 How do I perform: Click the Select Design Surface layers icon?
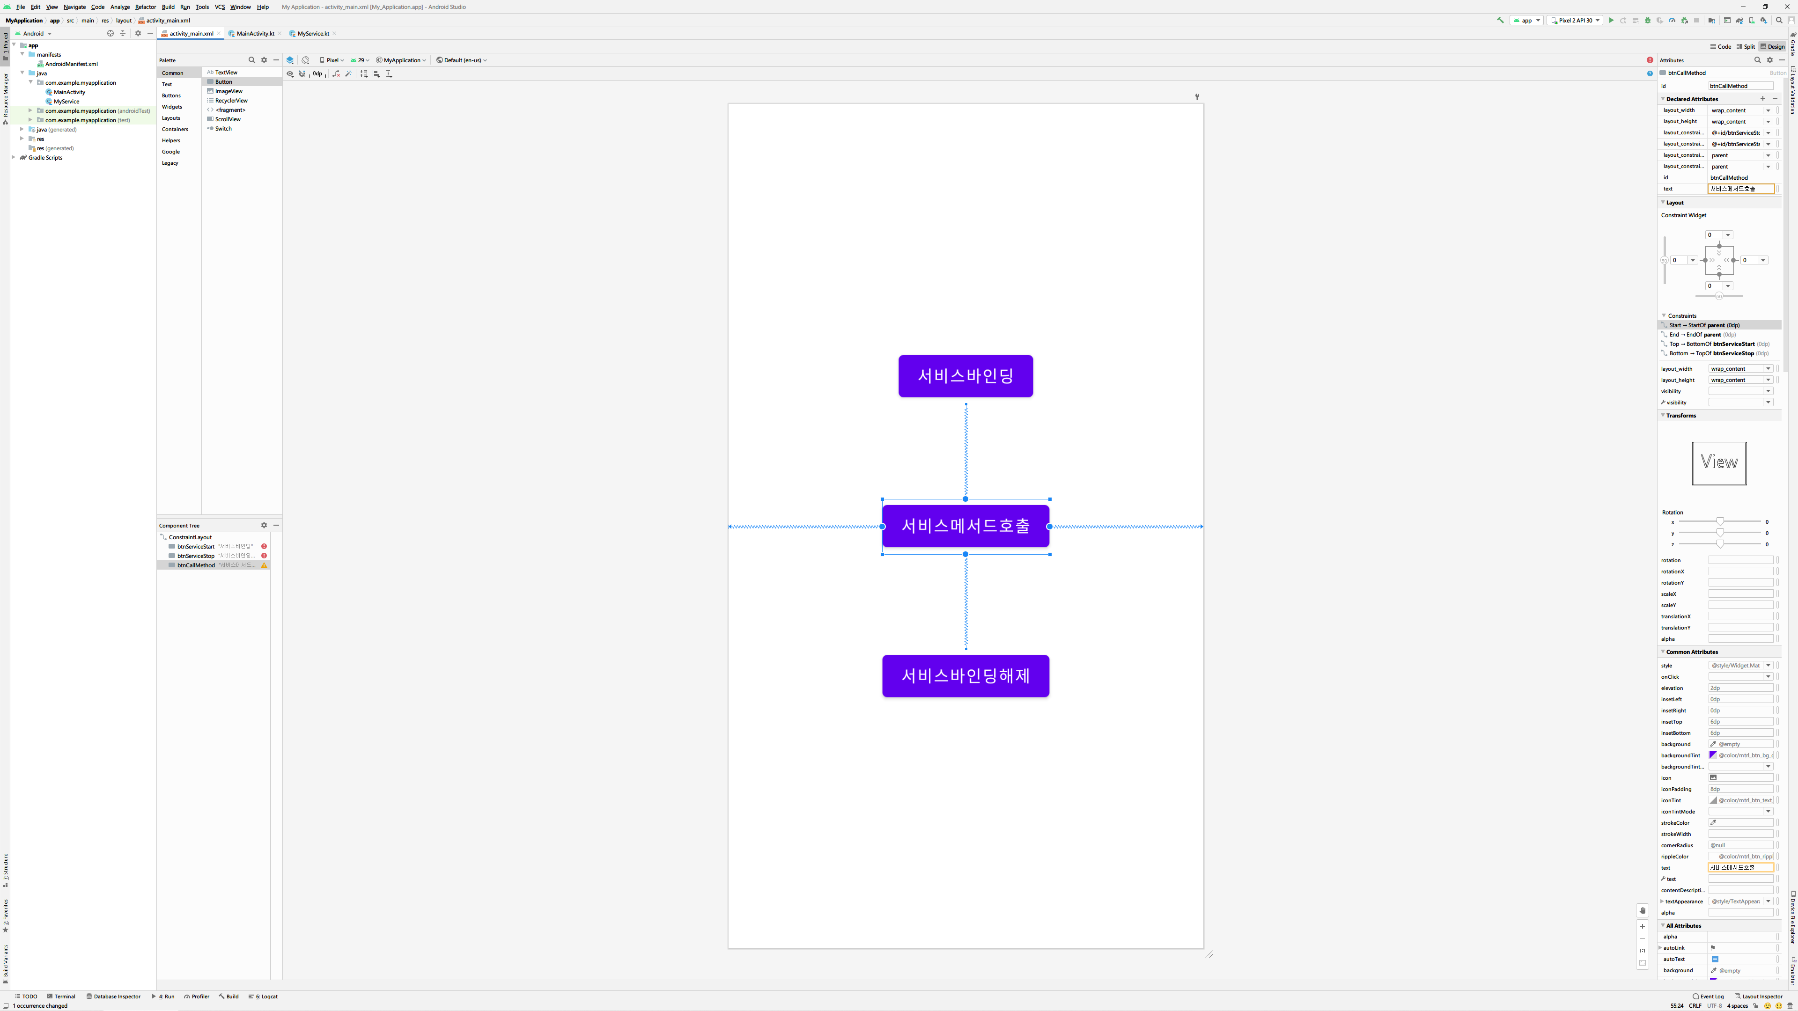pyautogui.click(x=290, y=60)
